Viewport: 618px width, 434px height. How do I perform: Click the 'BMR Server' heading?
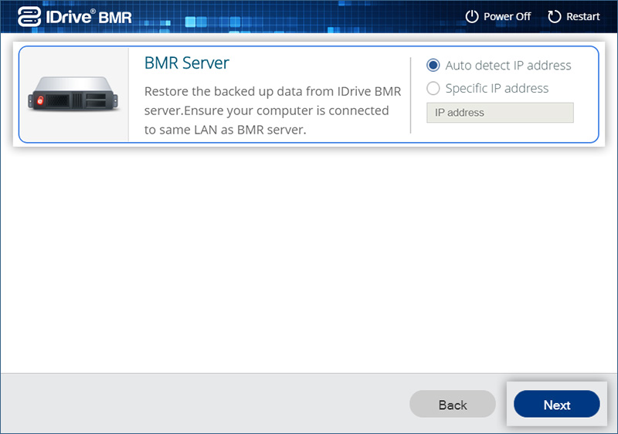(187, 63)
